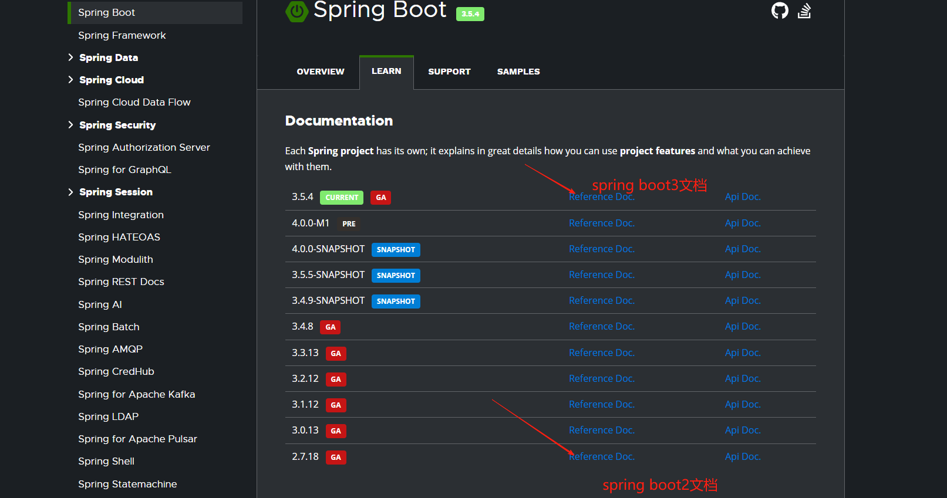Open Spring LDAP project
Viewport: 947px width, 498px height.
(109, 416)
